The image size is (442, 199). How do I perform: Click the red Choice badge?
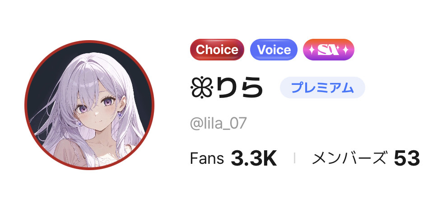[x=217, y=50]
